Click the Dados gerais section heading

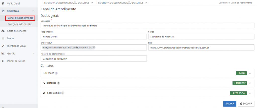(50, 16)
